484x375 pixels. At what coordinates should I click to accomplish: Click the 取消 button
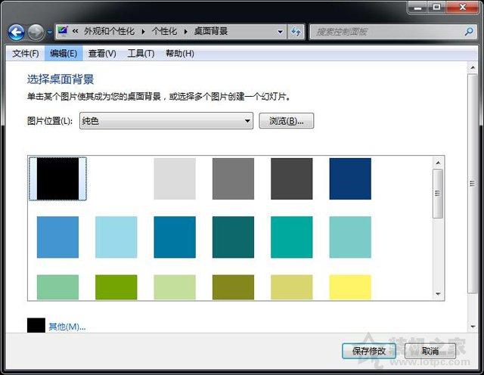430,351
